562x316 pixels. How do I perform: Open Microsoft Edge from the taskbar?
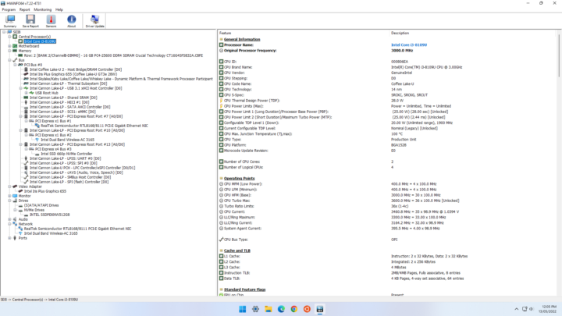click(x=281, y=309)
